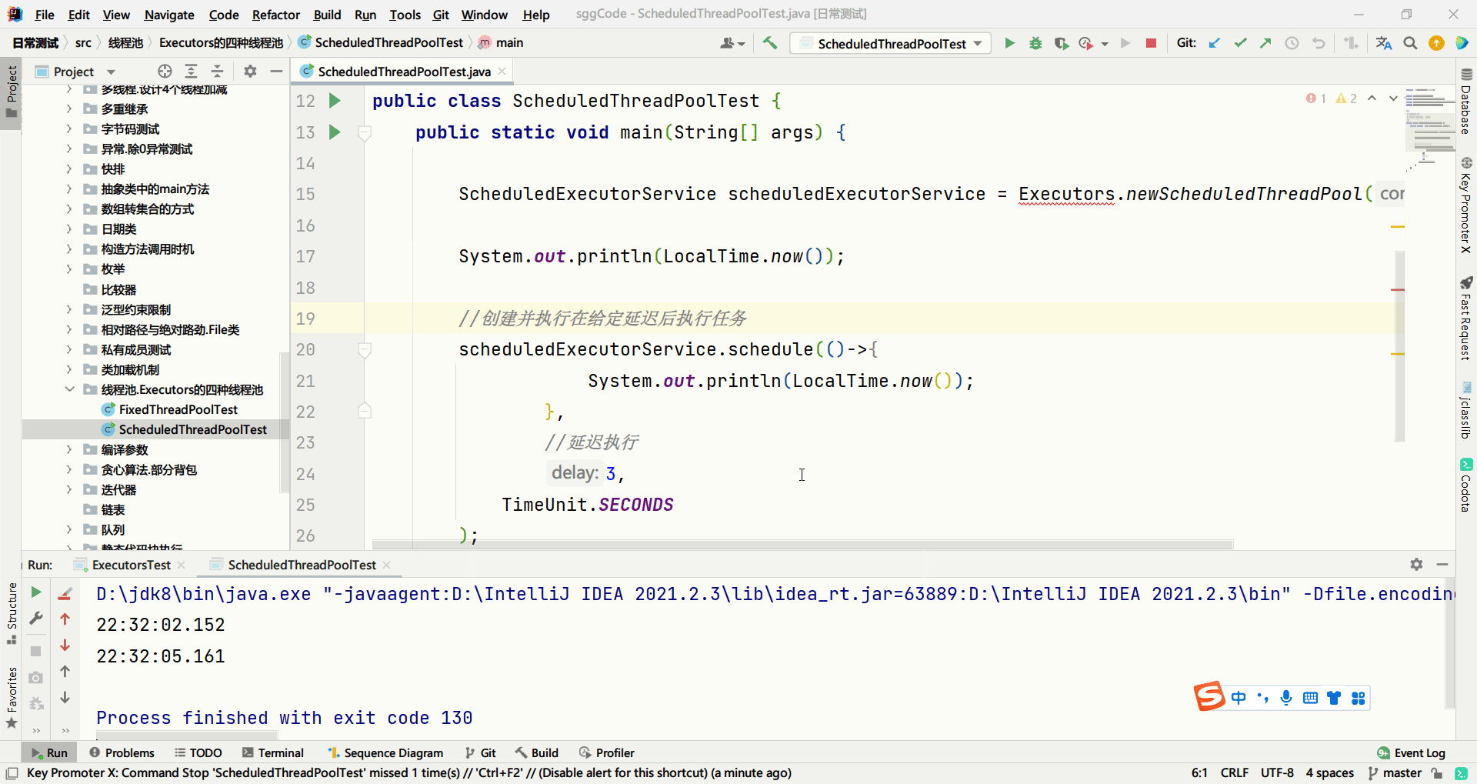This screenshot has width=1477, height=784.
Task: Open the Build menu
Action: [x=327, y=15]
